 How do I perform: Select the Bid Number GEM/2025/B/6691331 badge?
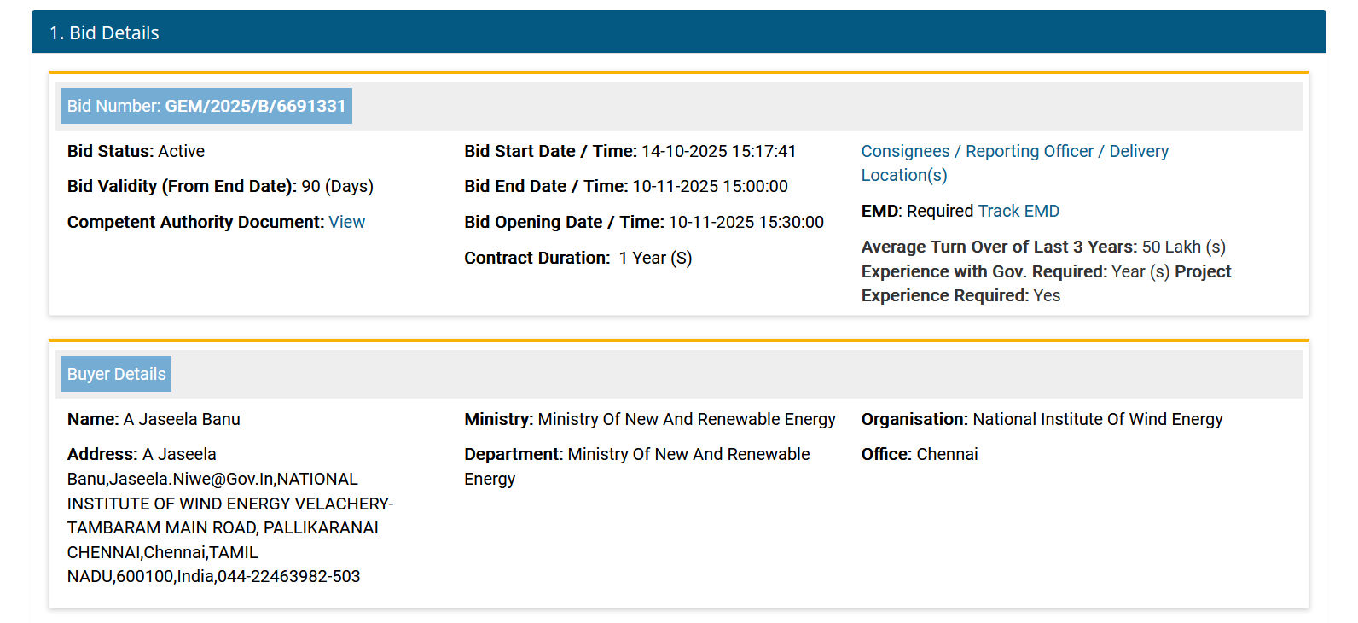tap(206, 106)
